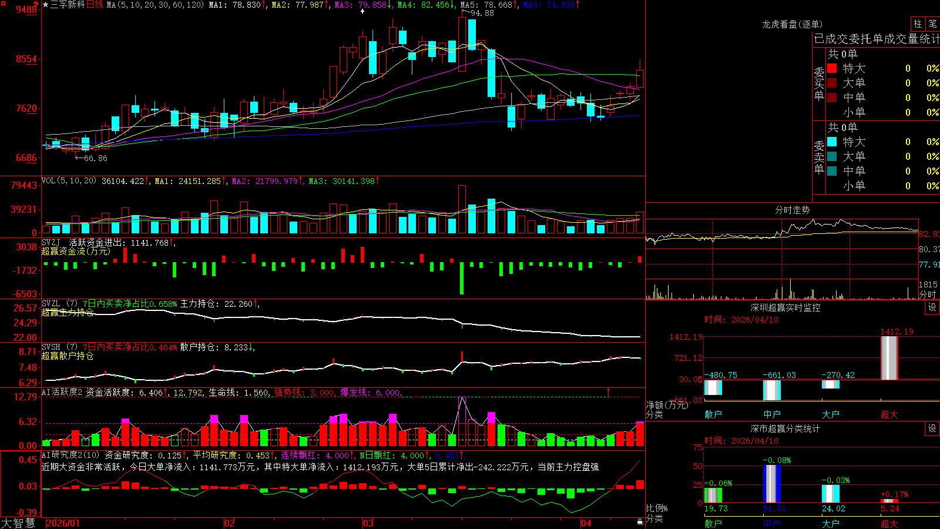Image resolution: width=940 pixels, height=529 pixels.
Task: Jump to 2026/01 on the timeline
Action: pyautogui.click(x=63, y=523)
